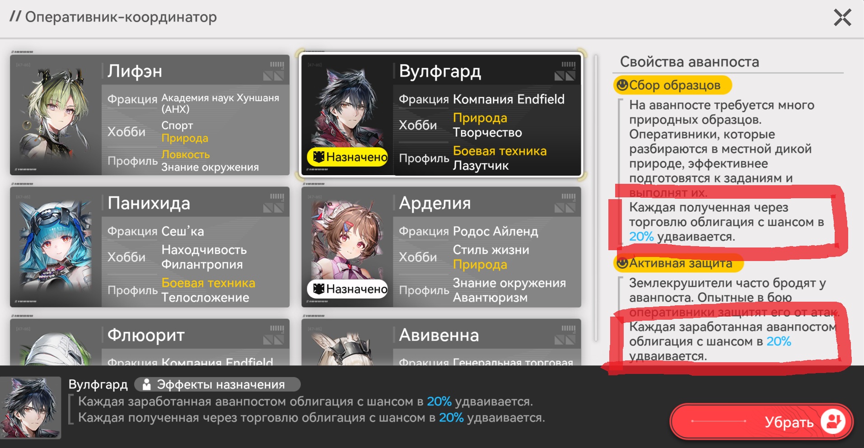Open the Эффекты назначения pill
Image resolution: width=864 pixels, height=448 pixels.
coord(217,385)
